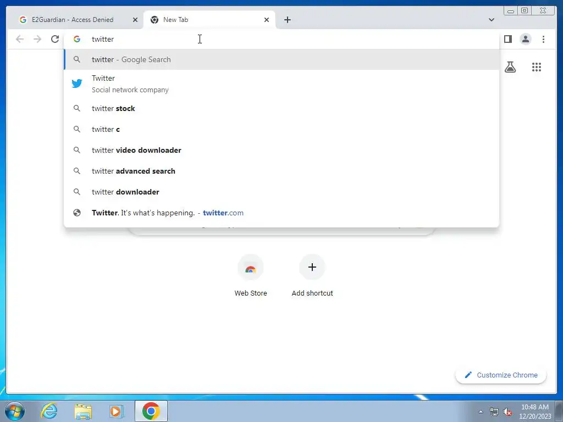Screen dimensions: 563x422
Task: Click the Customize Chrome button
Action: coord(501,375)
